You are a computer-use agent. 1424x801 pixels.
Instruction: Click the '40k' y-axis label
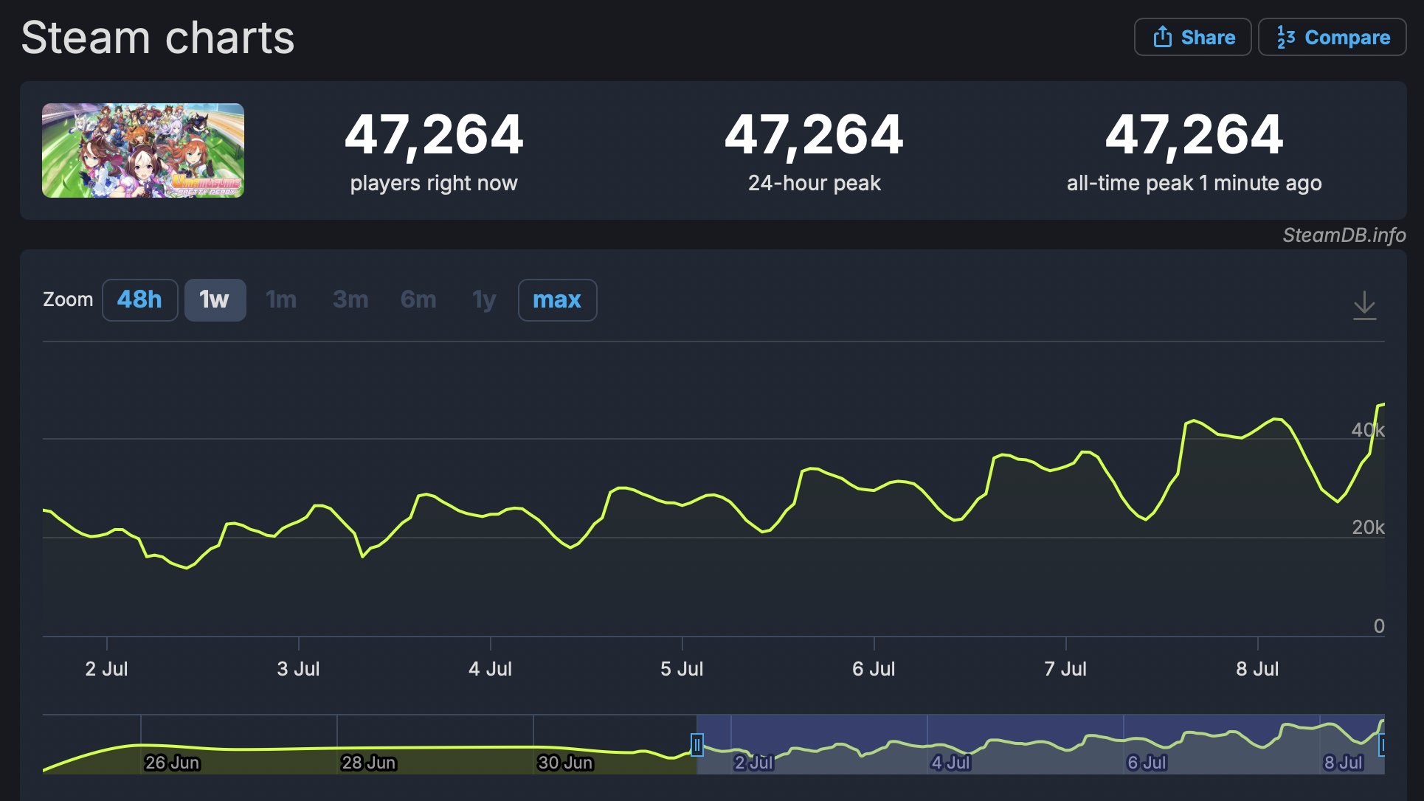pyautogui.click(x=1368, y=430)
